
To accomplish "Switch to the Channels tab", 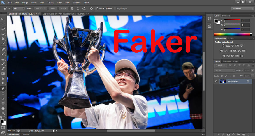I will (x=226, y=61).
